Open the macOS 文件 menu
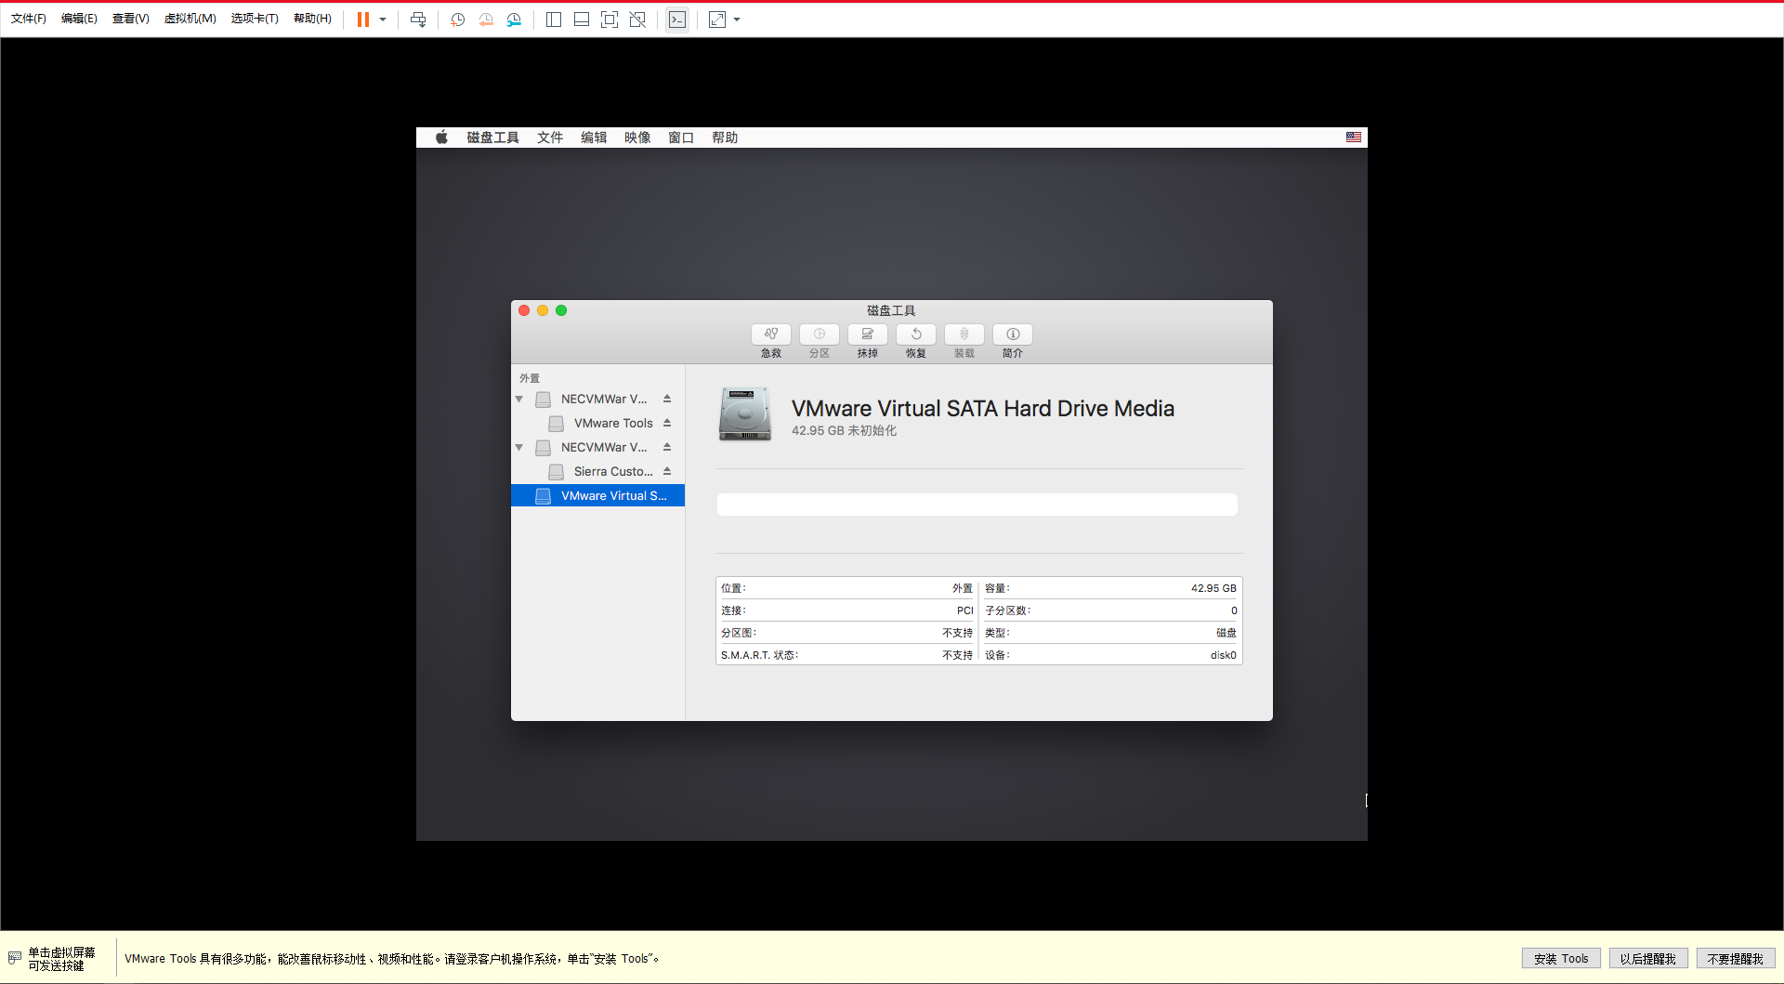This screenshot has width=1784, height=984. [550, 138]
